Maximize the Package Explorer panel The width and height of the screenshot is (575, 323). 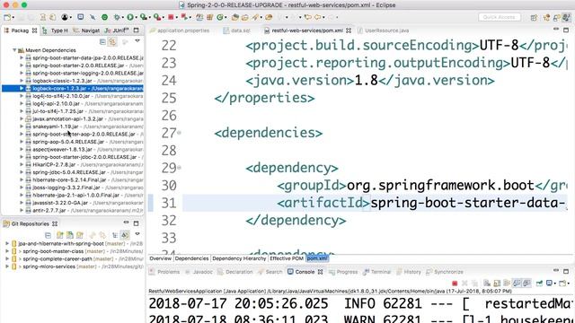click(136, 31)
